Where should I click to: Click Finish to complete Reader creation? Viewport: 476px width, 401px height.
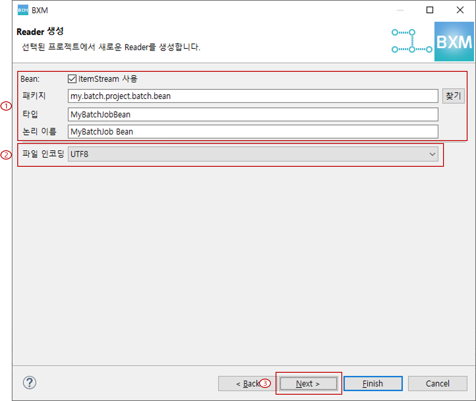click(373, 383)
